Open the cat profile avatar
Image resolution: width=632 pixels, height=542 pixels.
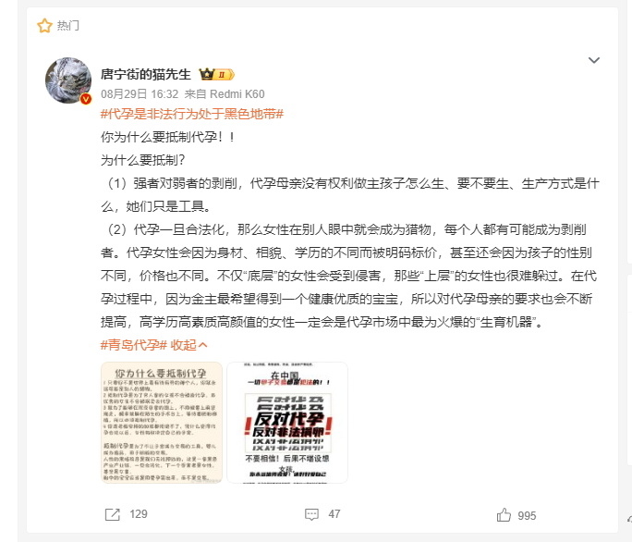68,80
